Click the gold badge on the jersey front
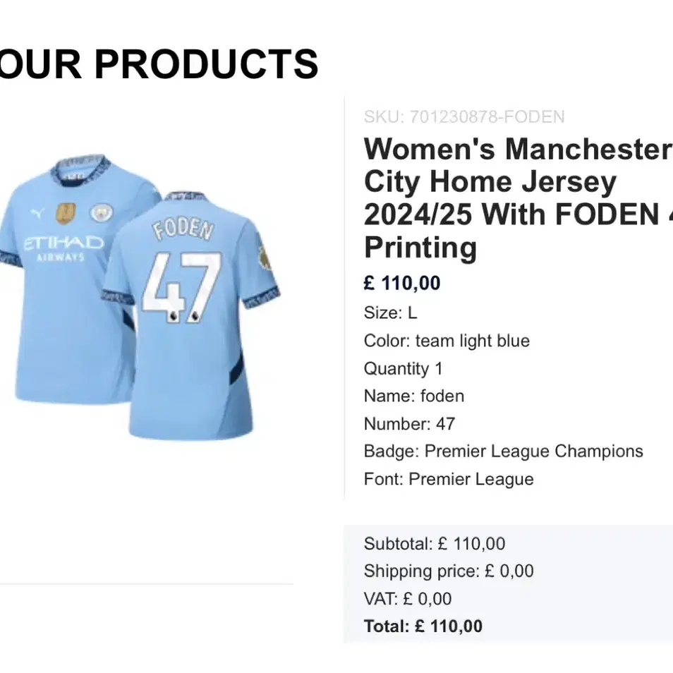Viewport: 673px width, 673px height. 66,213
